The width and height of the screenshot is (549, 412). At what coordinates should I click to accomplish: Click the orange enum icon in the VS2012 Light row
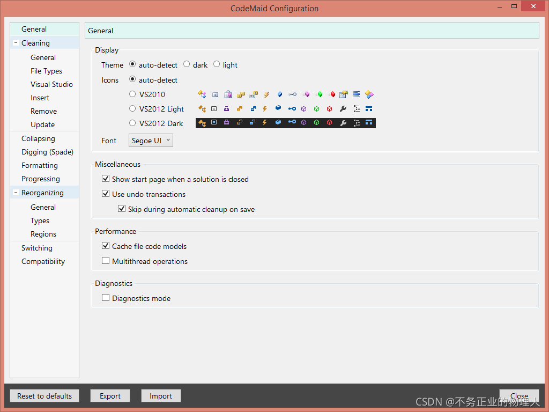tap(240, 108)
